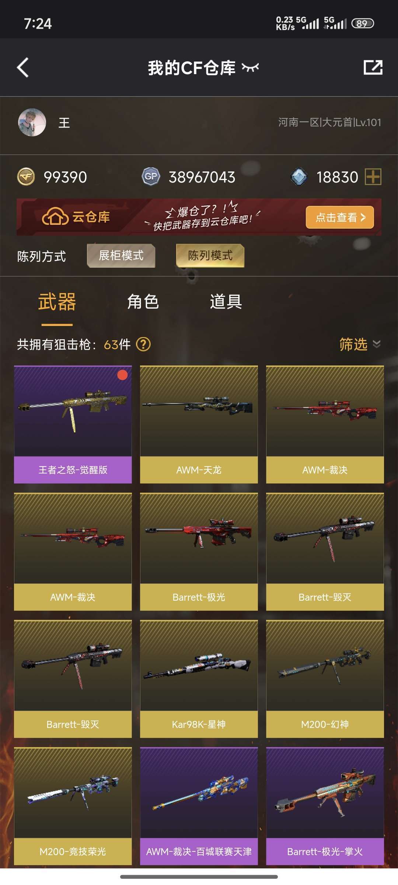This screenshot has width=398, height=885.
Task: Click the diamond currency icon
Action: 299,177
